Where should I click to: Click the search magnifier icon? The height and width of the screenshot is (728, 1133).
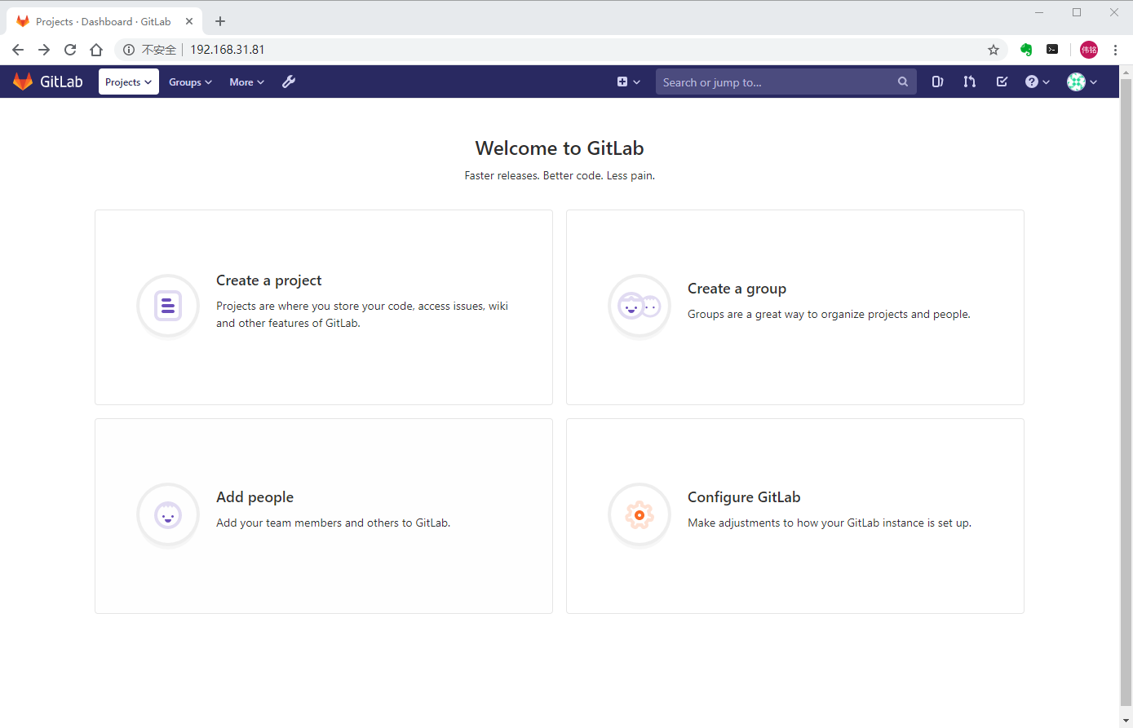click(x=903, y=82)
